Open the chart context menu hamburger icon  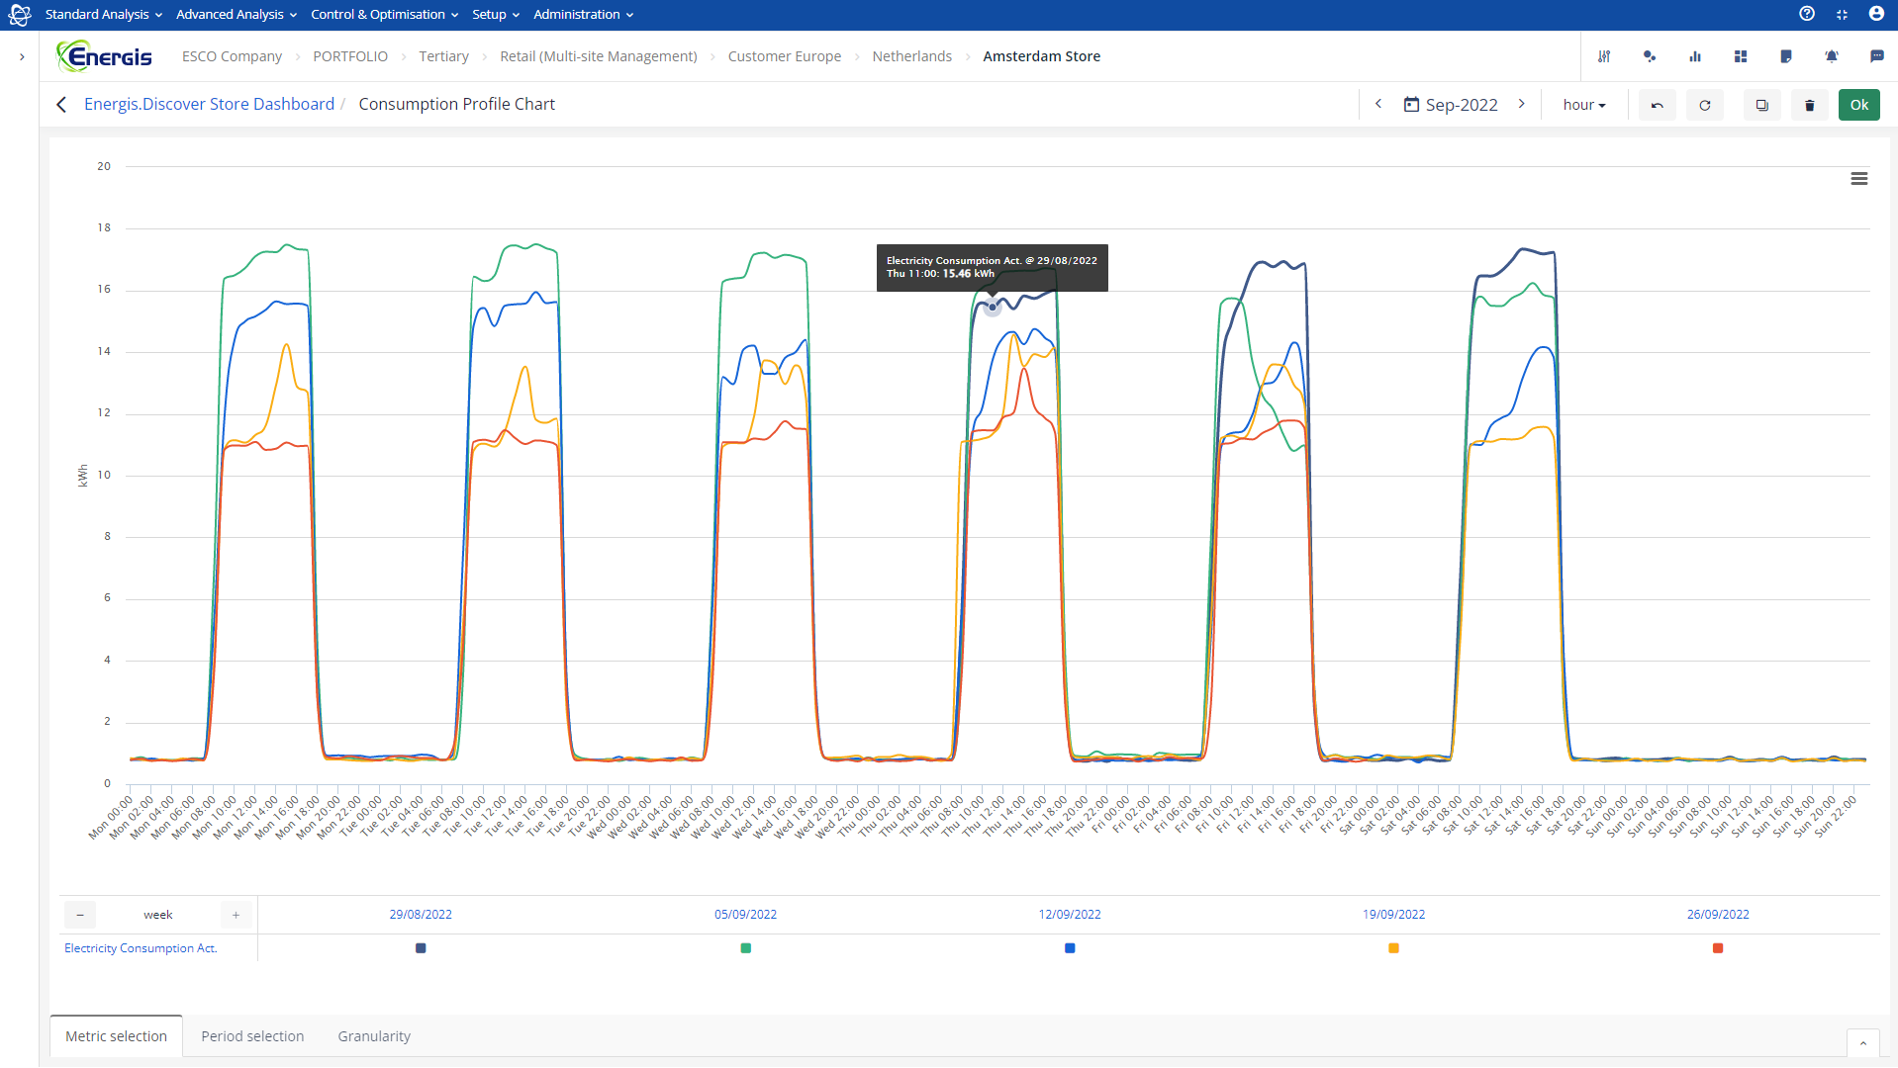pos(1859,178)
